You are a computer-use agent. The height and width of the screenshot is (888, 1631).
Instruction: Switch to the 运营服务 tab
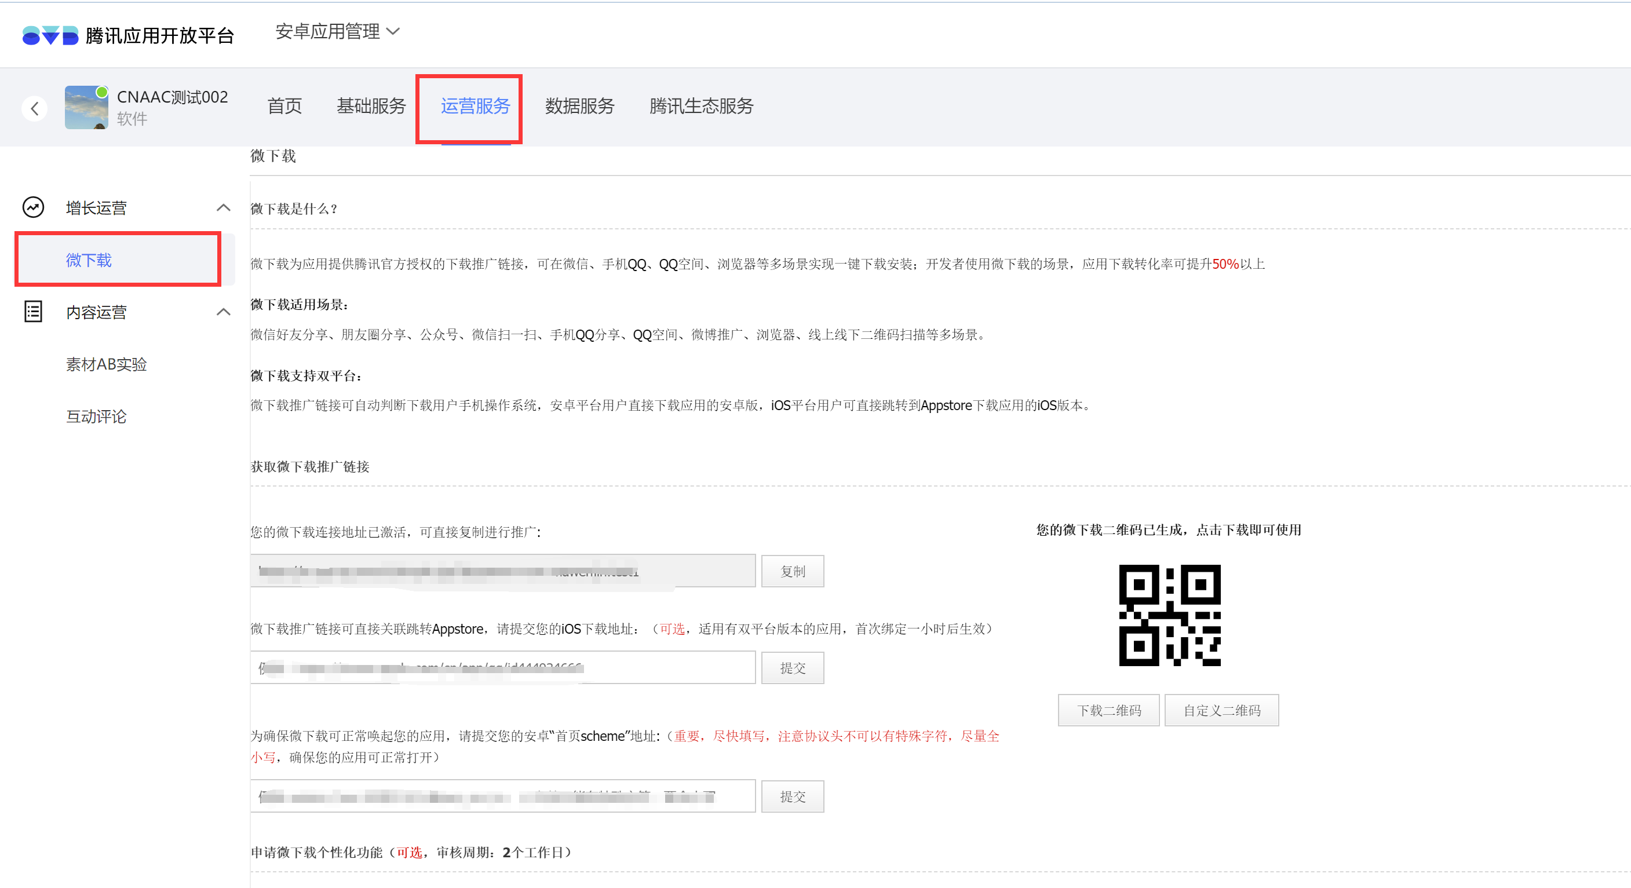tap(476, 105)
